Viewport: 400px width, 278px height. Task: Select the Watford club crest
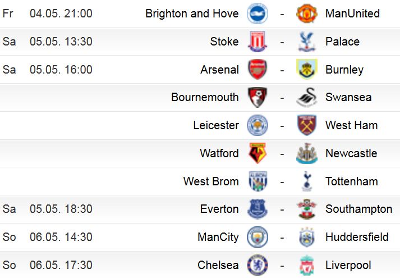pyautogui.click(x=258, y=153)
